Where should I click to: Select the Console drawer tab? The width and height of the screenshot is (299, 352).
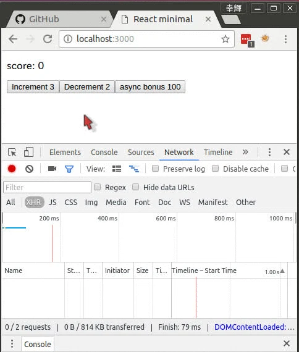coord(38,344)
